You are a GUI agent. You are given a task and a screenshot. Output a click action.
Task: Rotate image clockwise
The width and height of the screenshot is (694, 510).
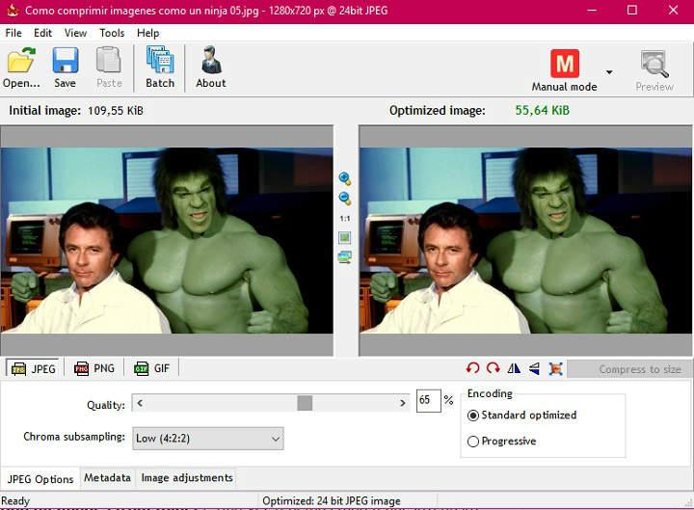494,368
